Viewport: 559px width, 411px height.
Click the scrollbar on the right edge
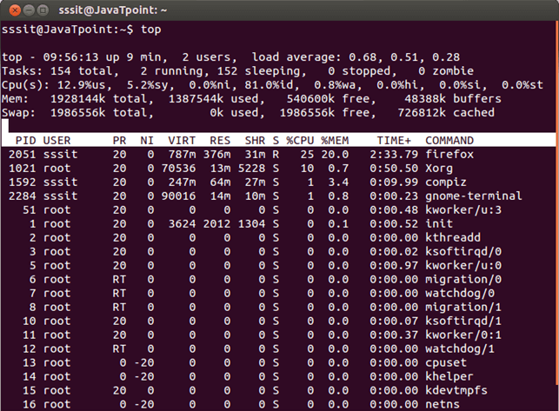pos(557,203)
